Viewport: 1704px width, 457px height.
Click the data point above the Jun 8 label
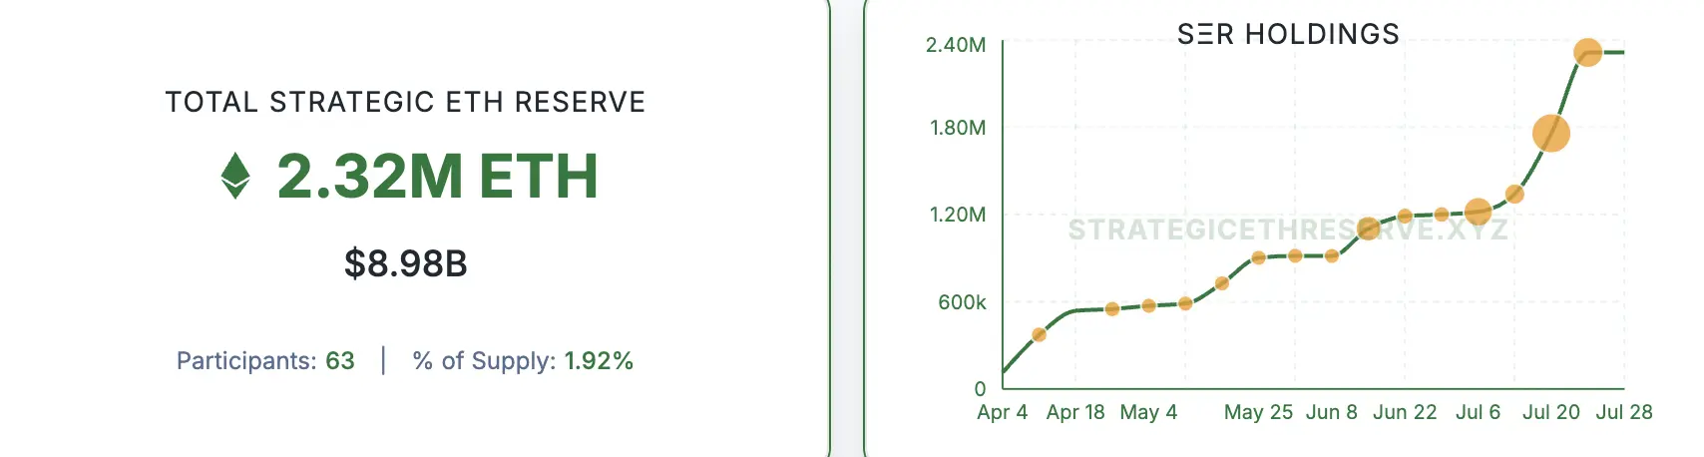pos(1331,255)
